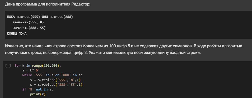Place cursor on the 'for' keyword in the code cell
252x98 pixels.
(18, 66)
